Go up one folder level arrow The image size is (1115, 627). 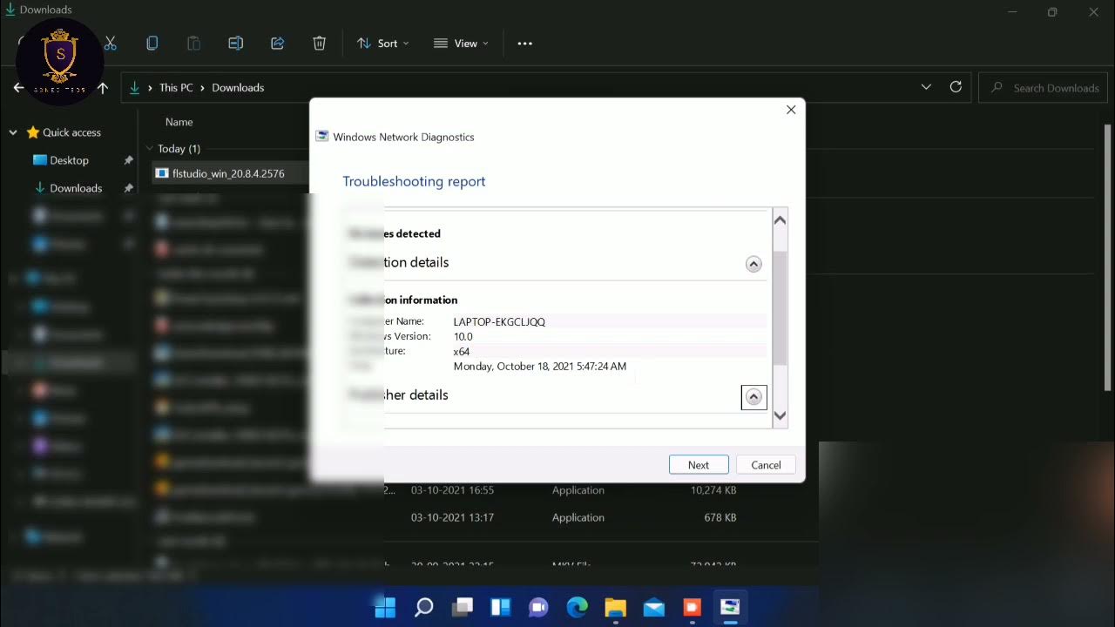click(x=103, y=88)
